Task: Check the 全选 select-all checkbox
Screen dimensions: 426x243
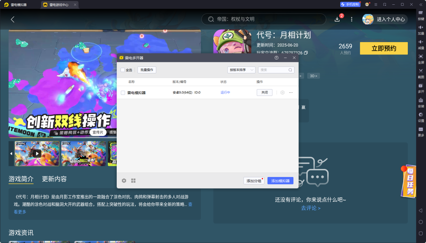Action: [123, 70]
